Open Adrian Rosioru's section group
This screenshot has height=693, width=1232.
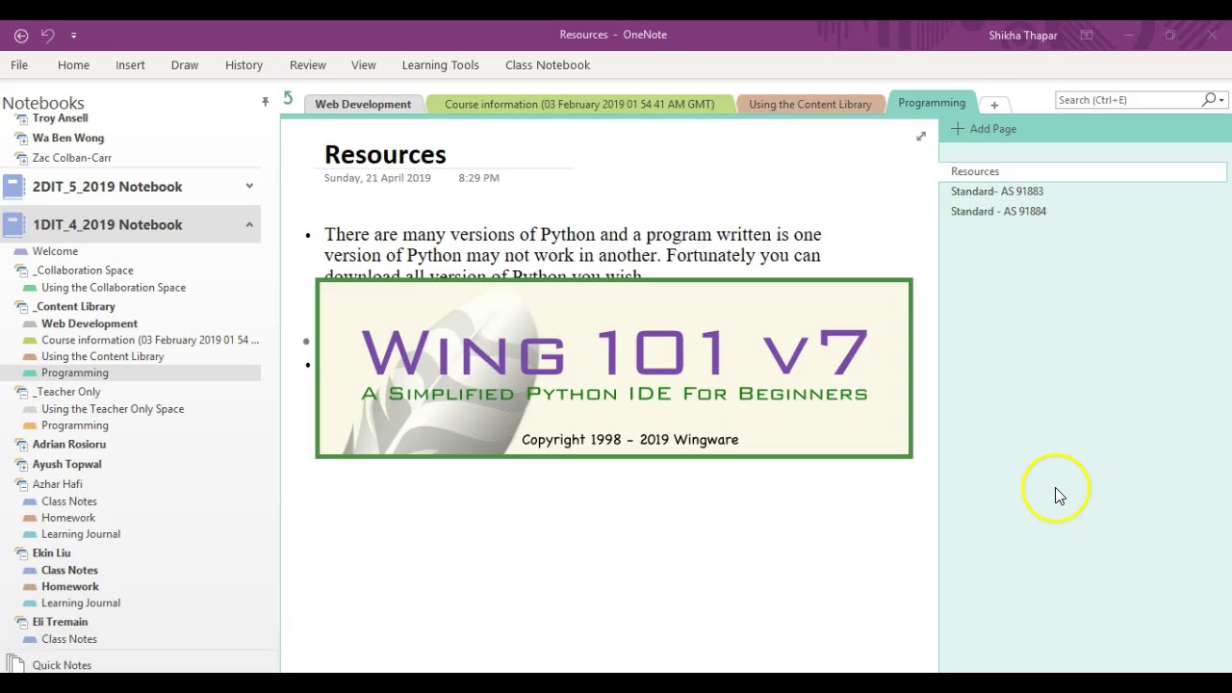(68, 445)
